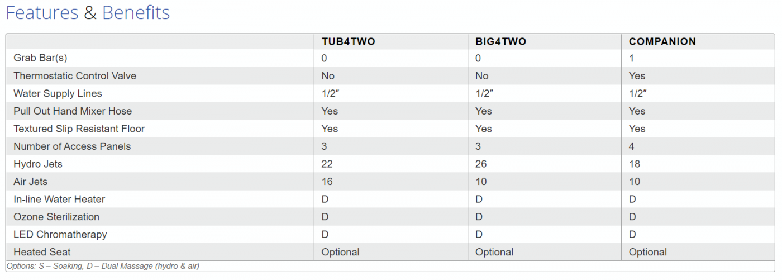Click the Air Jets value 16 for TUB4TWO
Screen dimensions: 782x280
327,182
